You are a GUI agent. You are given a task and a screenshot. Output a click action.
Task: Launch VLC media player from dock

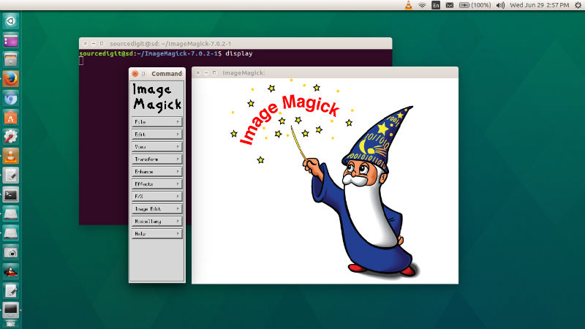10,155
